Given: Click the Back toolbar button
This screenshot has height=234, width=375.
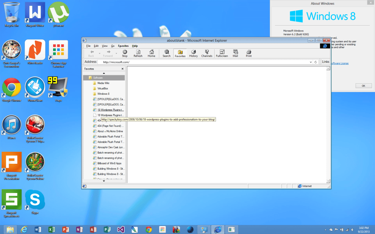Looking at the screenshot, I should [91, 53].
